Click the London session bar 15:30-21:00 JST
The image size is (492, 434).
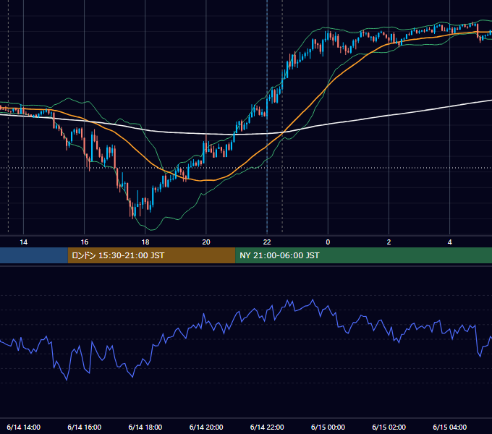(151, 255)
